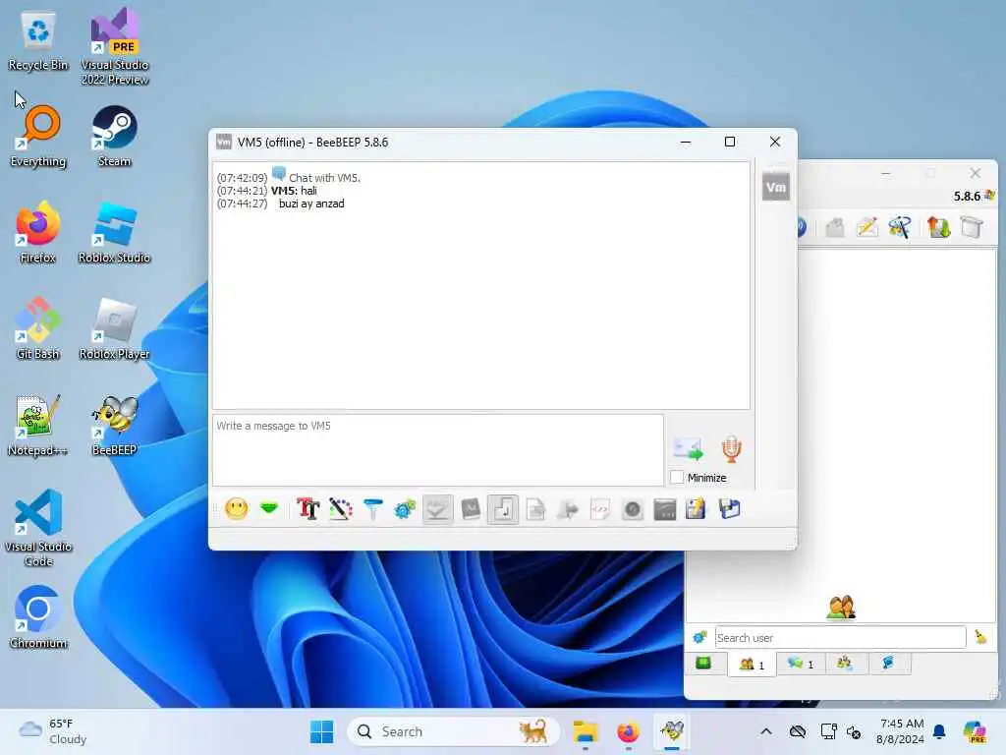This screenshot has width=1006, height=755.
Task: Click the code snippet page icon
Action: (600, 510)
